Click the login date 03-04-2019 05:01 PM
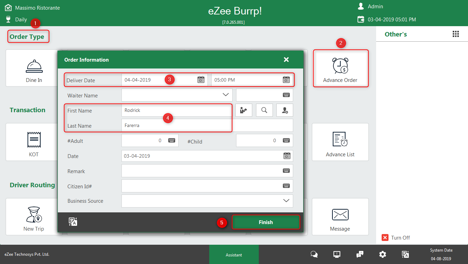 click(392, 20)
